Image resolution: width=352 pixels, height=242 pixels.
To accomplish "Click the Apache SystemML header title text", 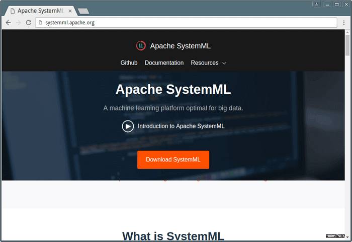I will pos(180,46).
